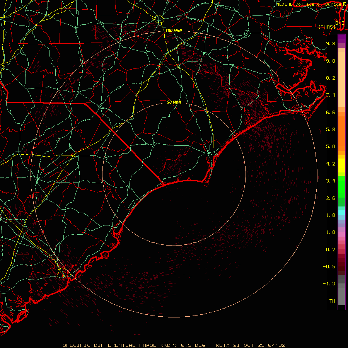Pick the light peach segment of color bar
348x348 pixels.
pyautogui.click(x=341, y=79)
